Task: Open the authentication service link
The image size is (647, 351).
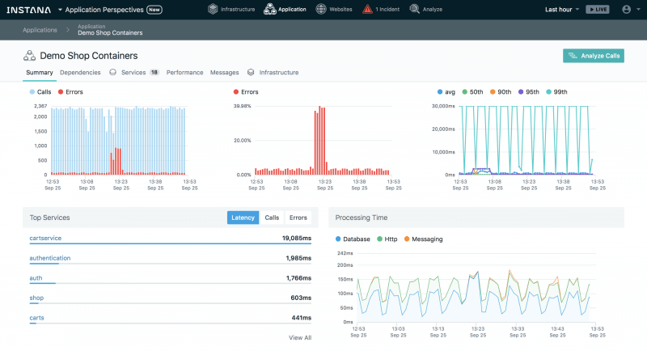Action: click(50, 258)
